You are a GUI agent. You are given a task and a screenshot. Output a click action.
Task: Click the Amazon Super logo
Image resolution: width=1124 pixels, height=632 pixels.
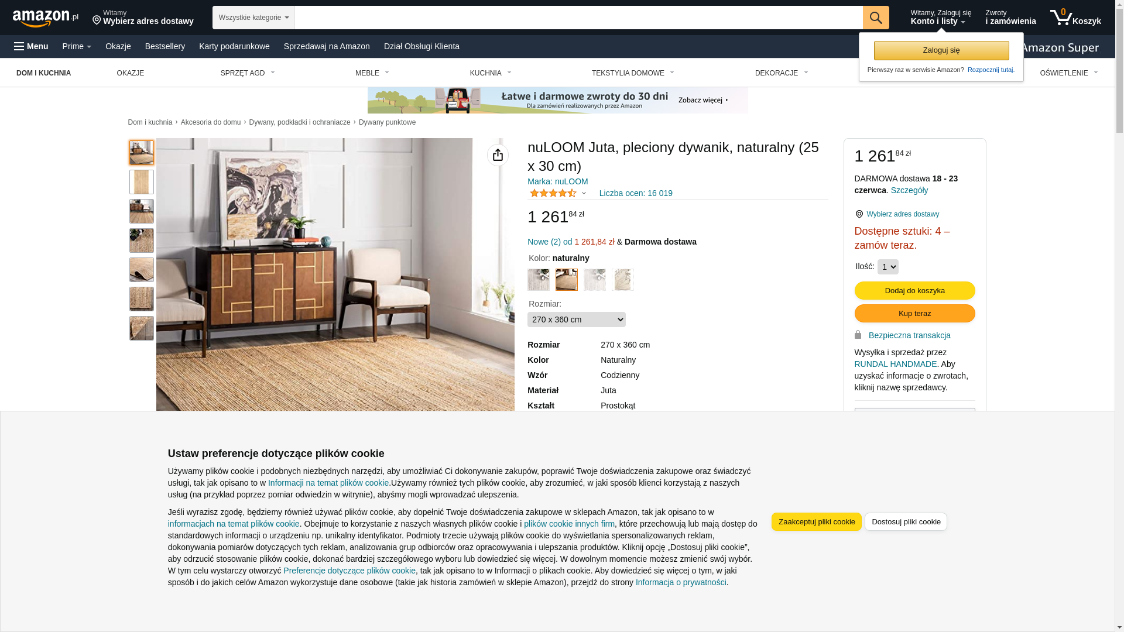1060,47
